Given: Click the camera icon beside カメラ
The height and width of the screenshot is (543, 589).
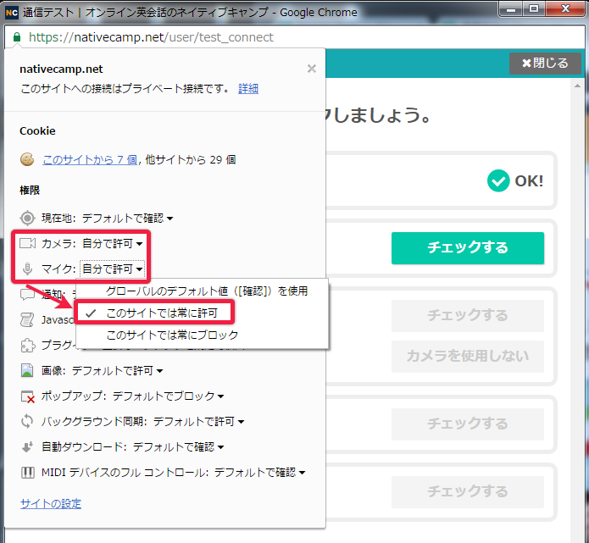Looking at the screenshot, I should pyautogui.click(x=27, y=243).
